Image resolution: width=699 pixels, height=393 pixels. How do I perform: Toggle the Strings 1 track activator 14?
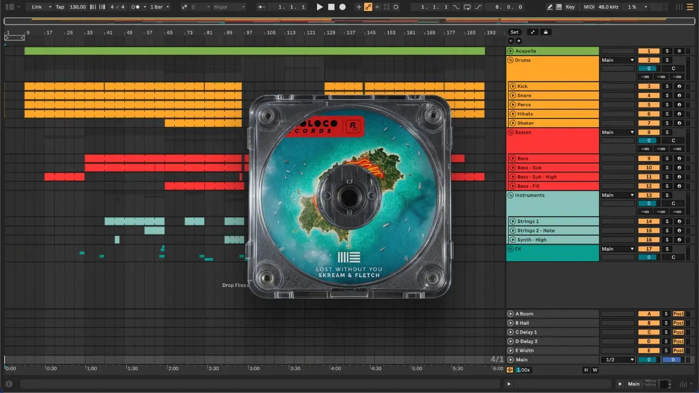coord(649,222)
